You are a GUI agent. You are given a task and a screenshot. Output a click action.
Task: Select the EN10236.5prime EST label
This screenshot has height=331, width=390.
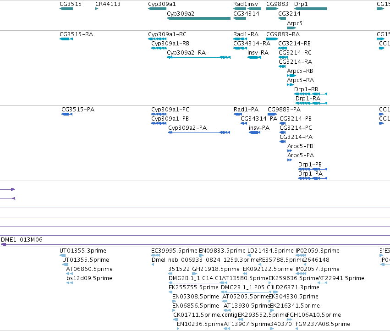tap(200, 324)
